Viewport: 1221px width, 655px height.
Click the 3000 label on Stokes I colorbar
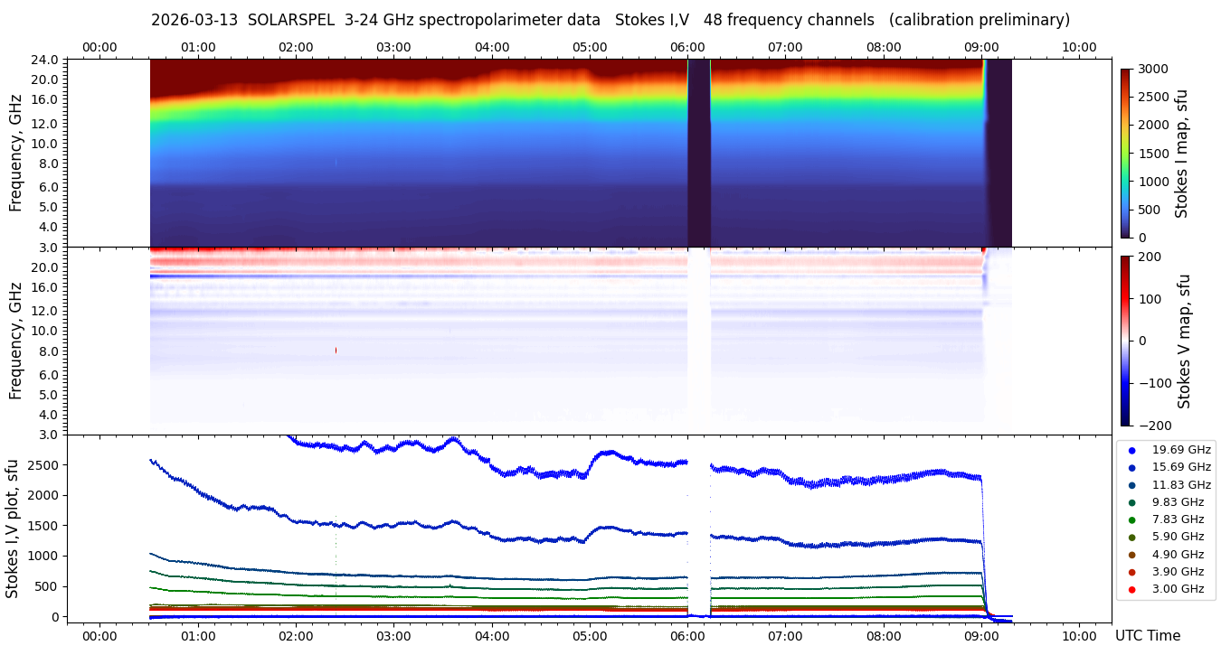[1153, 69]
